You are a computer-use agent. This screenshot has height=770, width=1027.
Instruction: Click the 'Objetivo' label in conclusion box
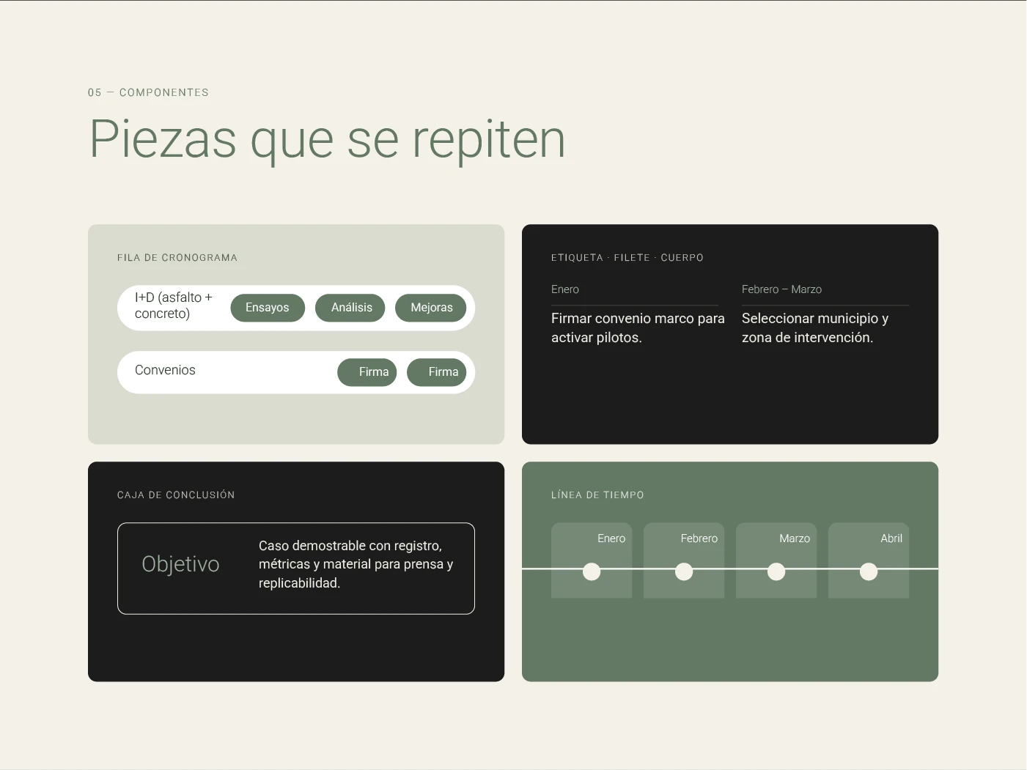click(x=180, y=564)
